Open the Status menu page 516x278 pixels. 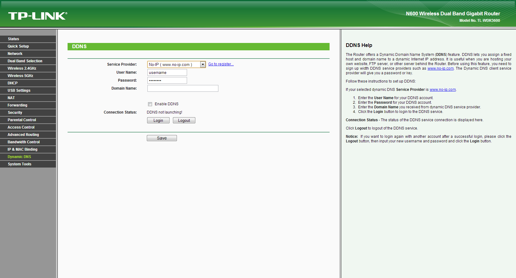(28, 39)
